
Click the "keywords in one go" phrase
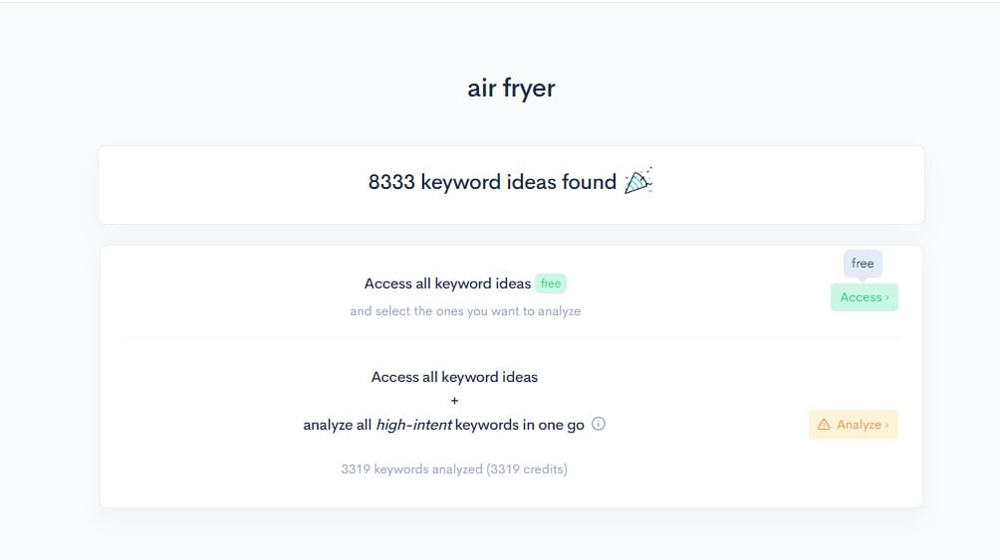click(x=521, y=425)
